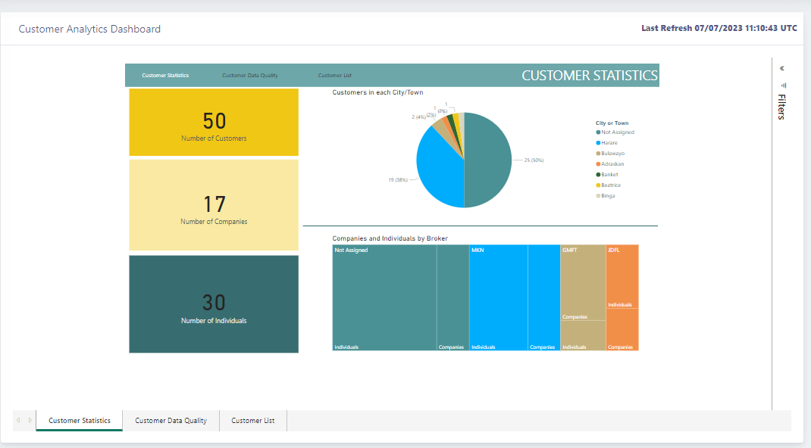Image resolution: width=811 pixels, height=448 pixels.
Task: Select Banket in city legend
Action: (607, 175)
